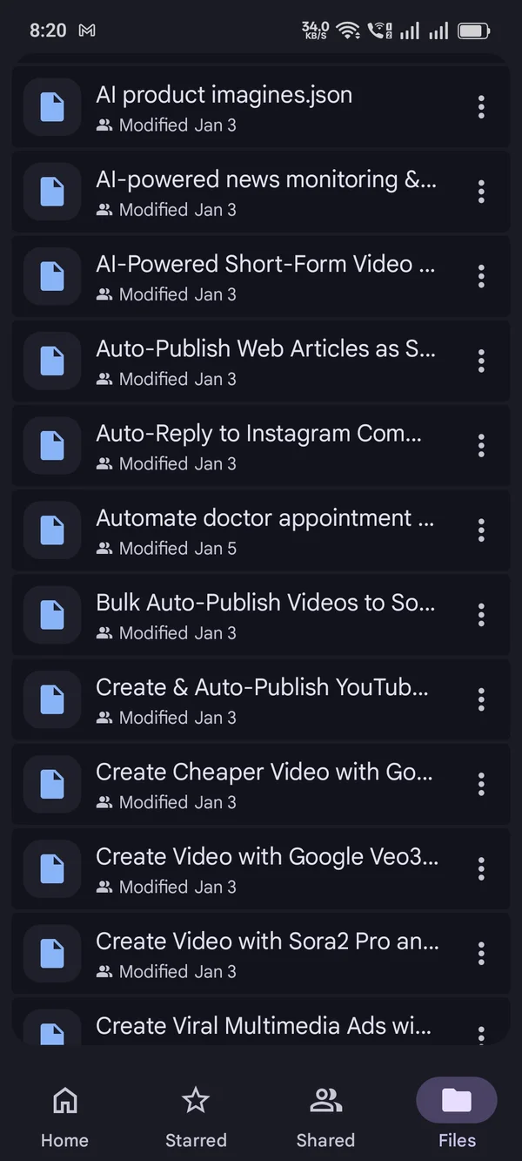Tap file icon of AI product imagines.json
The width and height of the screenshot is (522, 1161).
point(52,107)
